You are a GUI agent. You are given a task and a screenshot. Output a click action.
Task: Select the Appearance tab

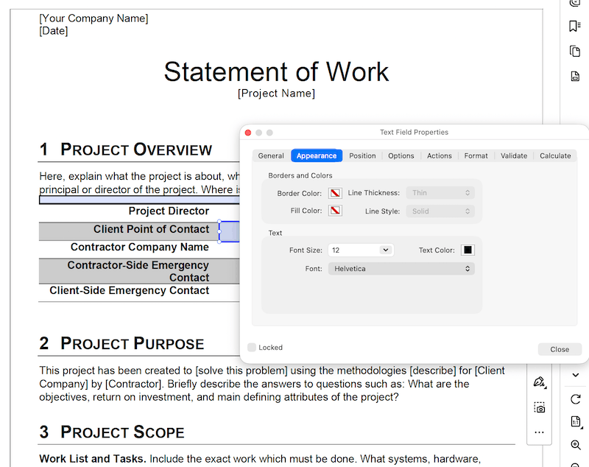[317, 156]
